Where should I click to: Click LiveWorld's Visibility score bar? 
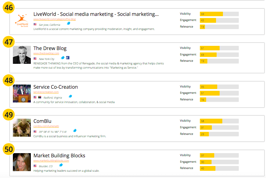pyautogui.click(x=219, y=14)
